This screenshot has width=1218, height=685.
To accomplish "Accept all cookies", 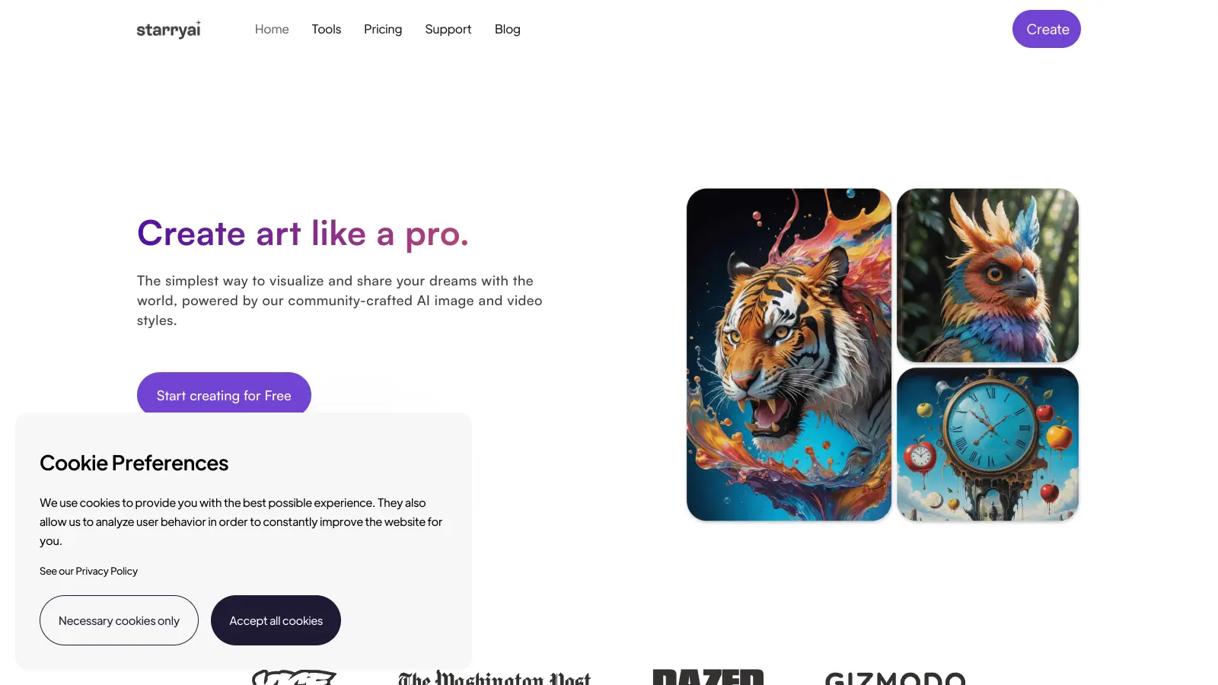I will coord(276,620).
